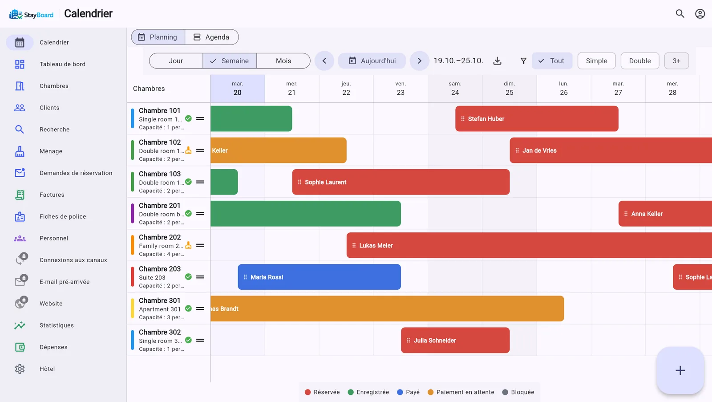712x402 pixels.
Task: Click the Fiches de police icon
Action: 20,217
